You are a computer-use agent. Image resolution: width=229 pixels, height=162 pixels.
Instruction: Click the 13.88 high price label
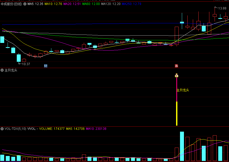tap(222, 8)
